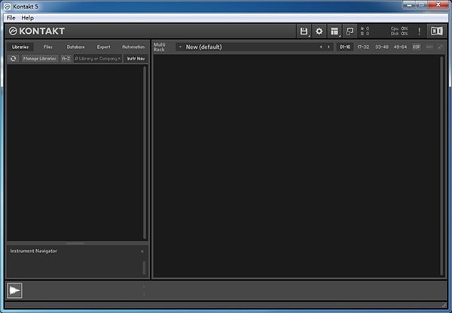The image size is (452, 313).
Task: Click the browser pane horizontal splitter handle
Action: (75, 243)
